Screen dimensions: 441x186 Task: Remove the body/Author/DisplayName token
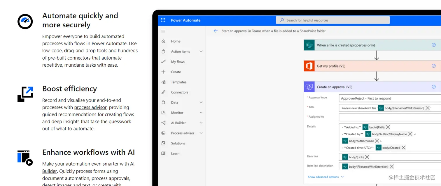[x=410, y=134]
